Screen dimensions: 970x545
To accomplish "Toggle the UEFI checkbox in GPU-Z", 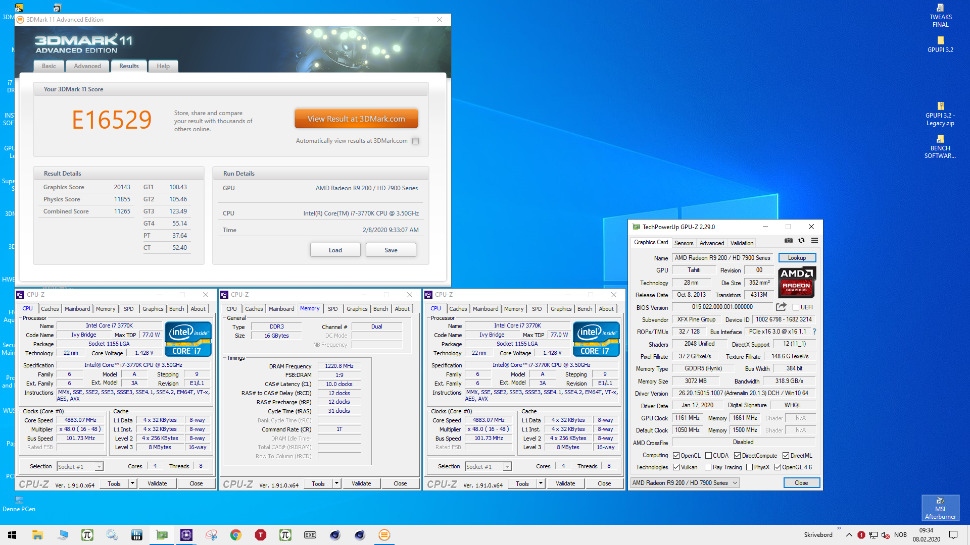I will (796, 307).
